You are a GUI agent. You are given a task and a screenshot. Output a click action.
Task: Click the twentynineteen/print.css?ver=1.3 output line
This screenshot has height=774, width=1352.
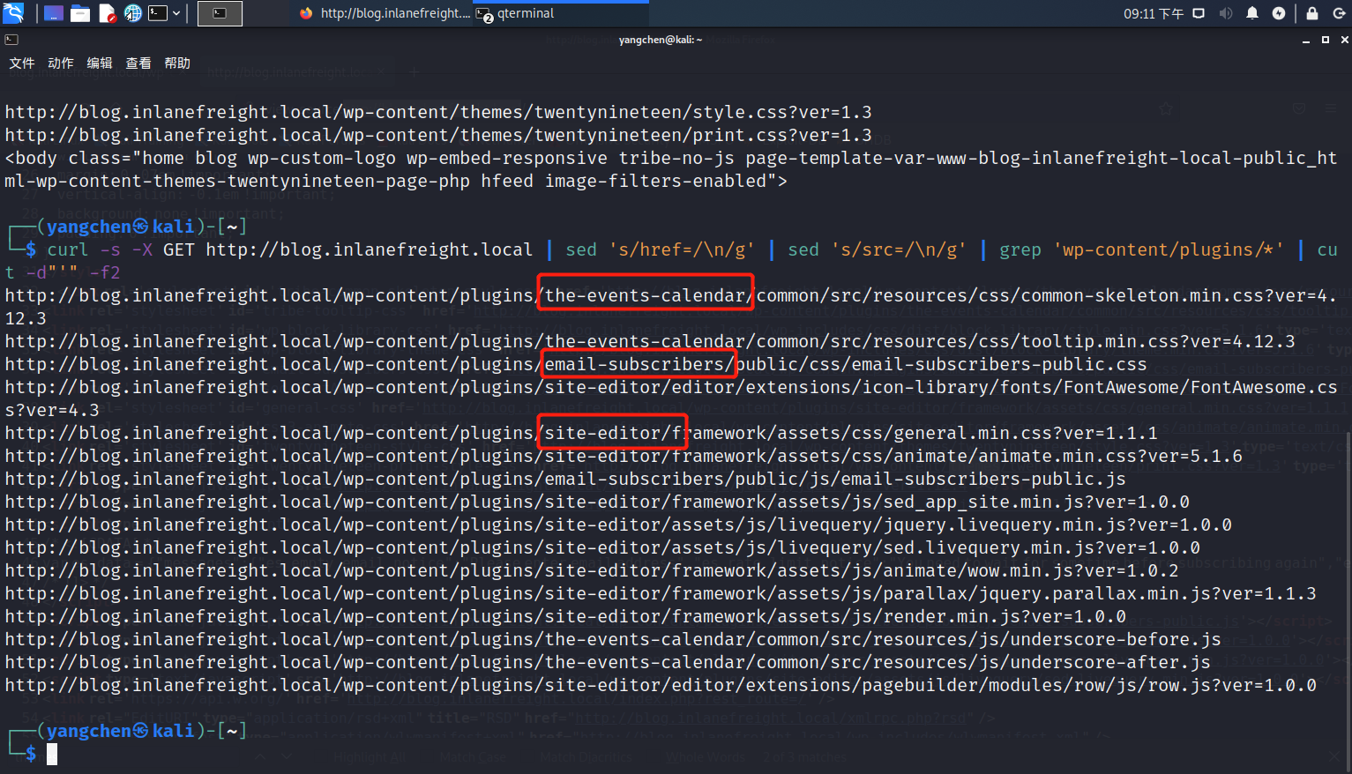438,135
